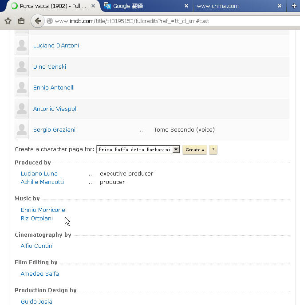Click the imdb.com address bar

(x=172, y=21)
